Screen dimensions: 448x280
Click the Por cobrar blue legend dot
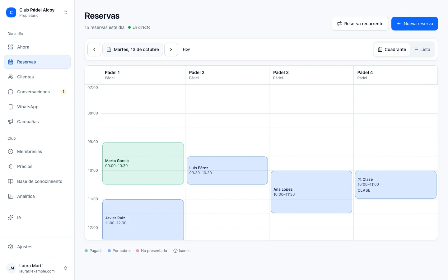click(x=109, y=251)
